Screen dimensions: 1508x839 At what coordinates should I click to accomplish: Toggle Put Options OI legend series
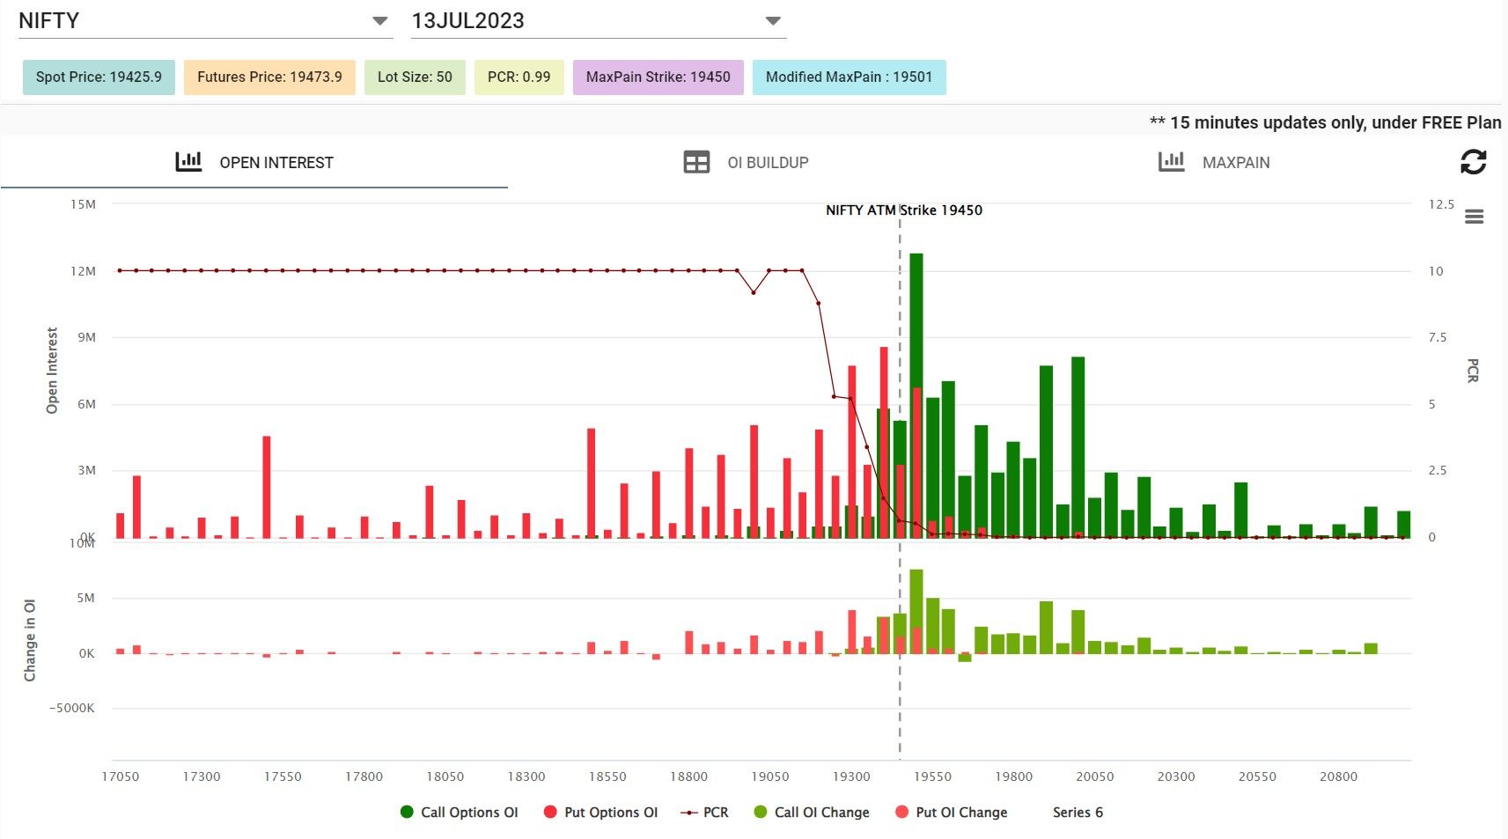[x=601, y=812]
